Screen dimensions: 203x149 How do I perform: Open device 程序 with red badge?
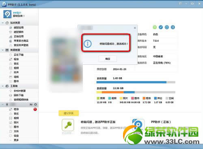pyautogui.click(x=16, y=109)
